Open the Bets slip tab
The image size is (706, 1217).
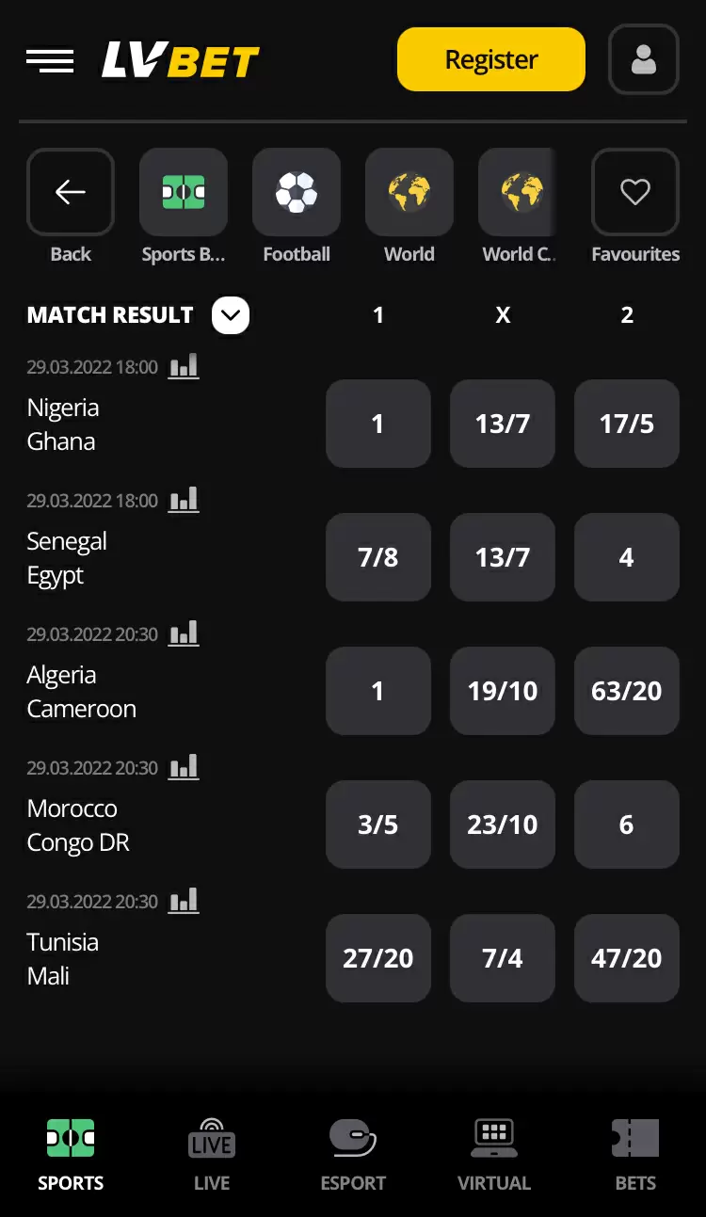click(x=635, y=1154)
